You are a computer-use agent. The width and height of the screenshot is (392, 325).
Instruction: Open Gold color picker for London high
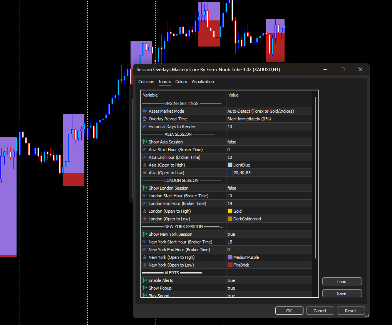pos(269,211)
